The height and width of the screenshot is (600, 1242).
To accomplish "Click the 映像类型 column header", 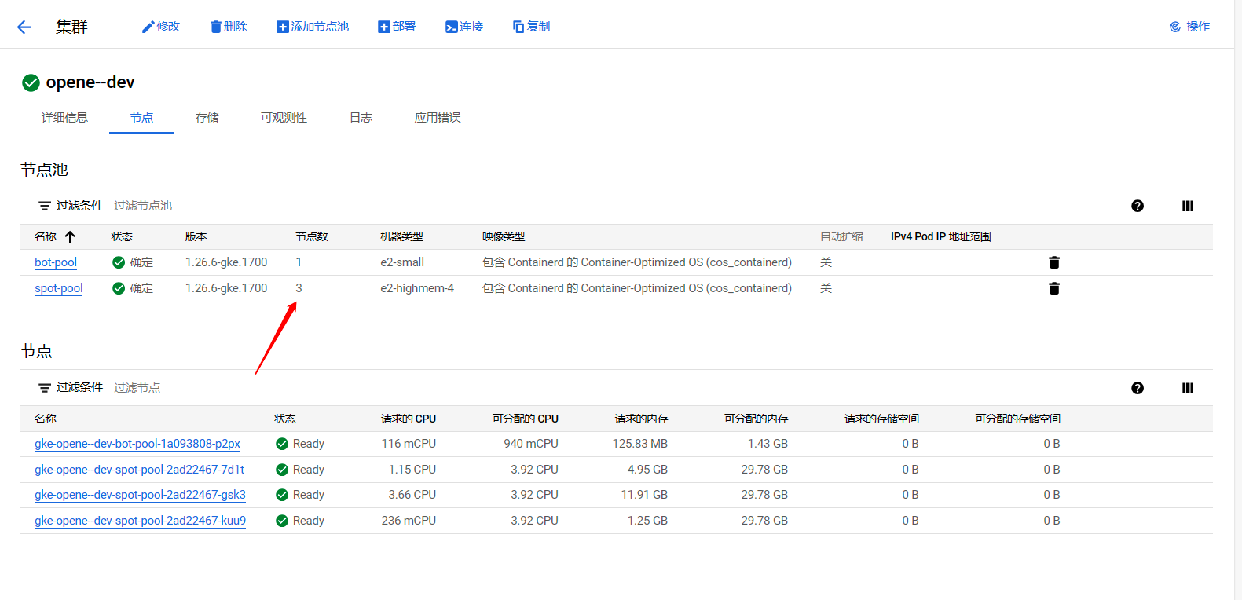I will 504,236.
